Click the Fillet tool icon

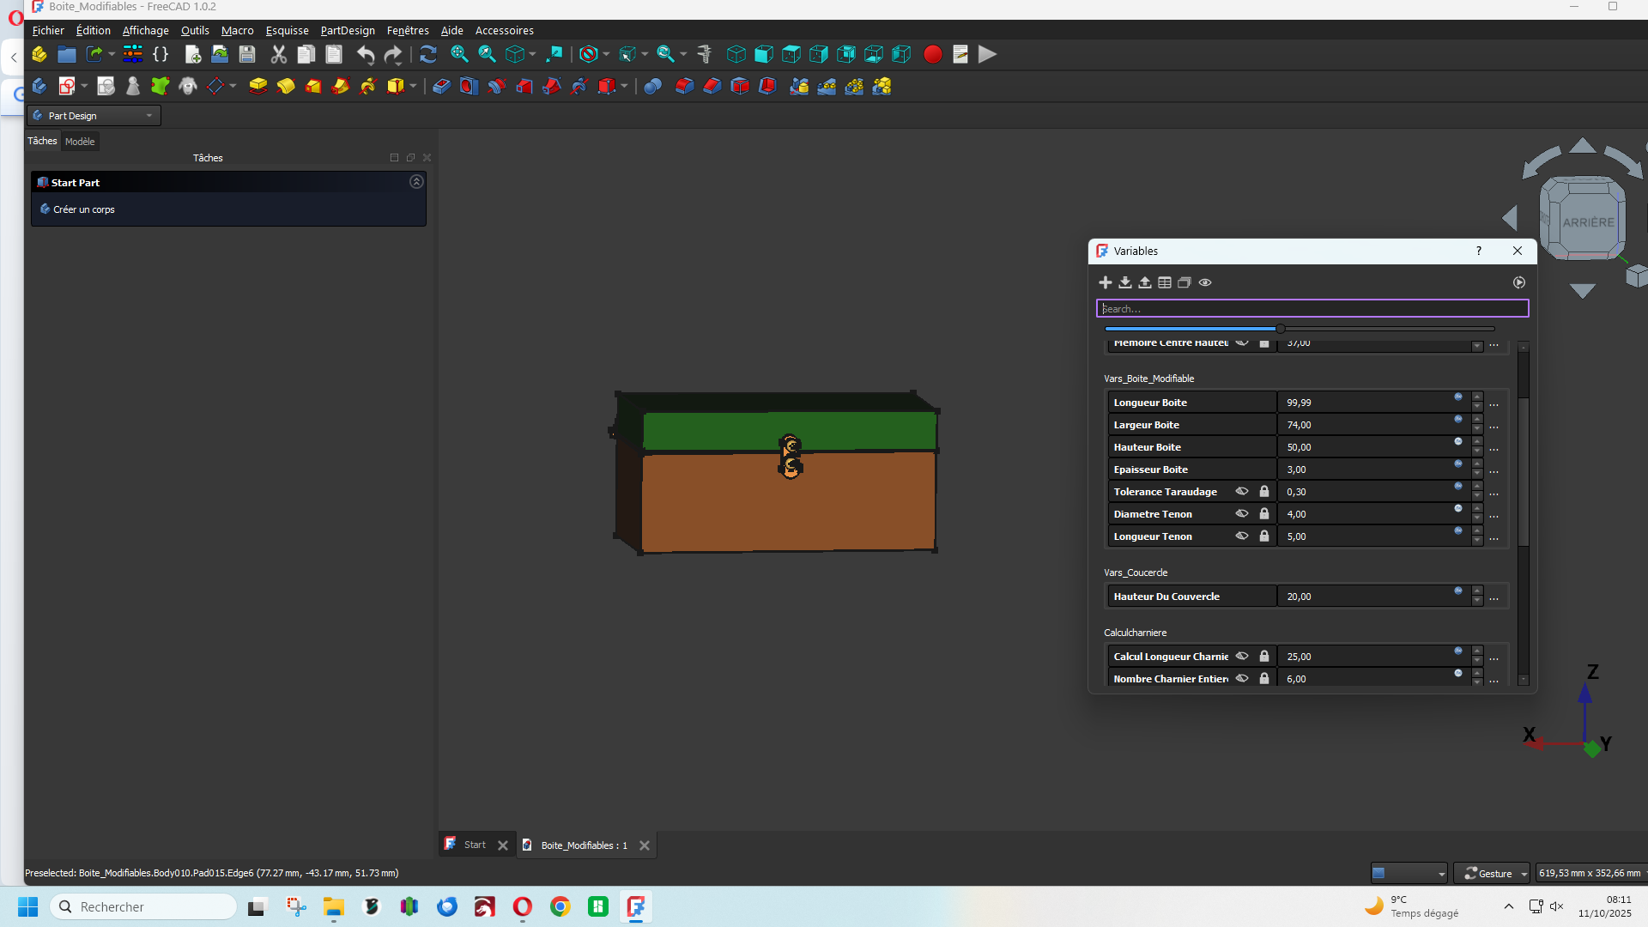[x=684, y=86]
